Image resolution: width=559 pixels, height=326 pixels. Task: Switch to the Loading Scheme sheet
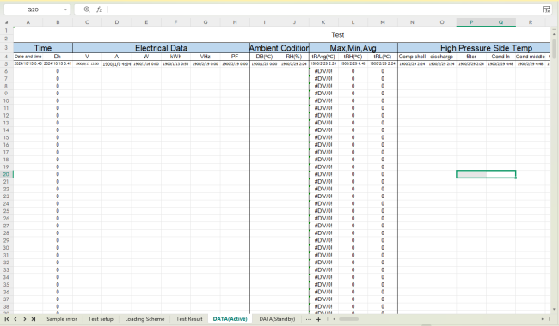[144, 319]
